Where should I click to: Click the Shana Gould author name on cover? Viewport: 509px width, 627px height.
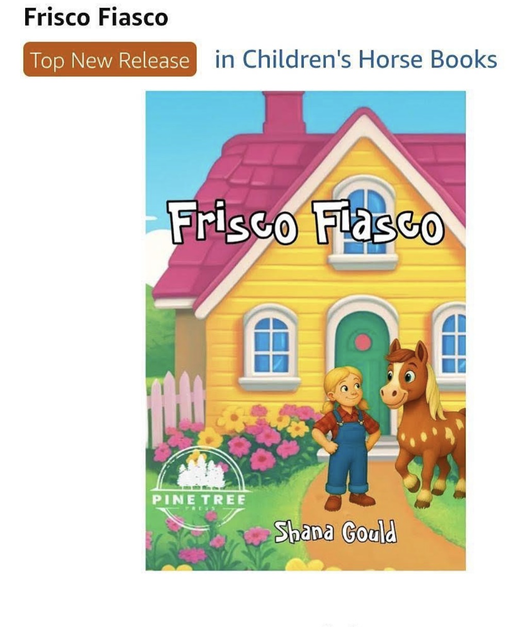[x=335, y=532]
